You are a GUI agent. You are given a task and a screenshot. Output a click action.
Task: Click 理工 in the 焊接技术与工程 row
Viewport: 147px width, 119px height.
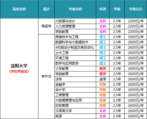(x=103, y=37)
